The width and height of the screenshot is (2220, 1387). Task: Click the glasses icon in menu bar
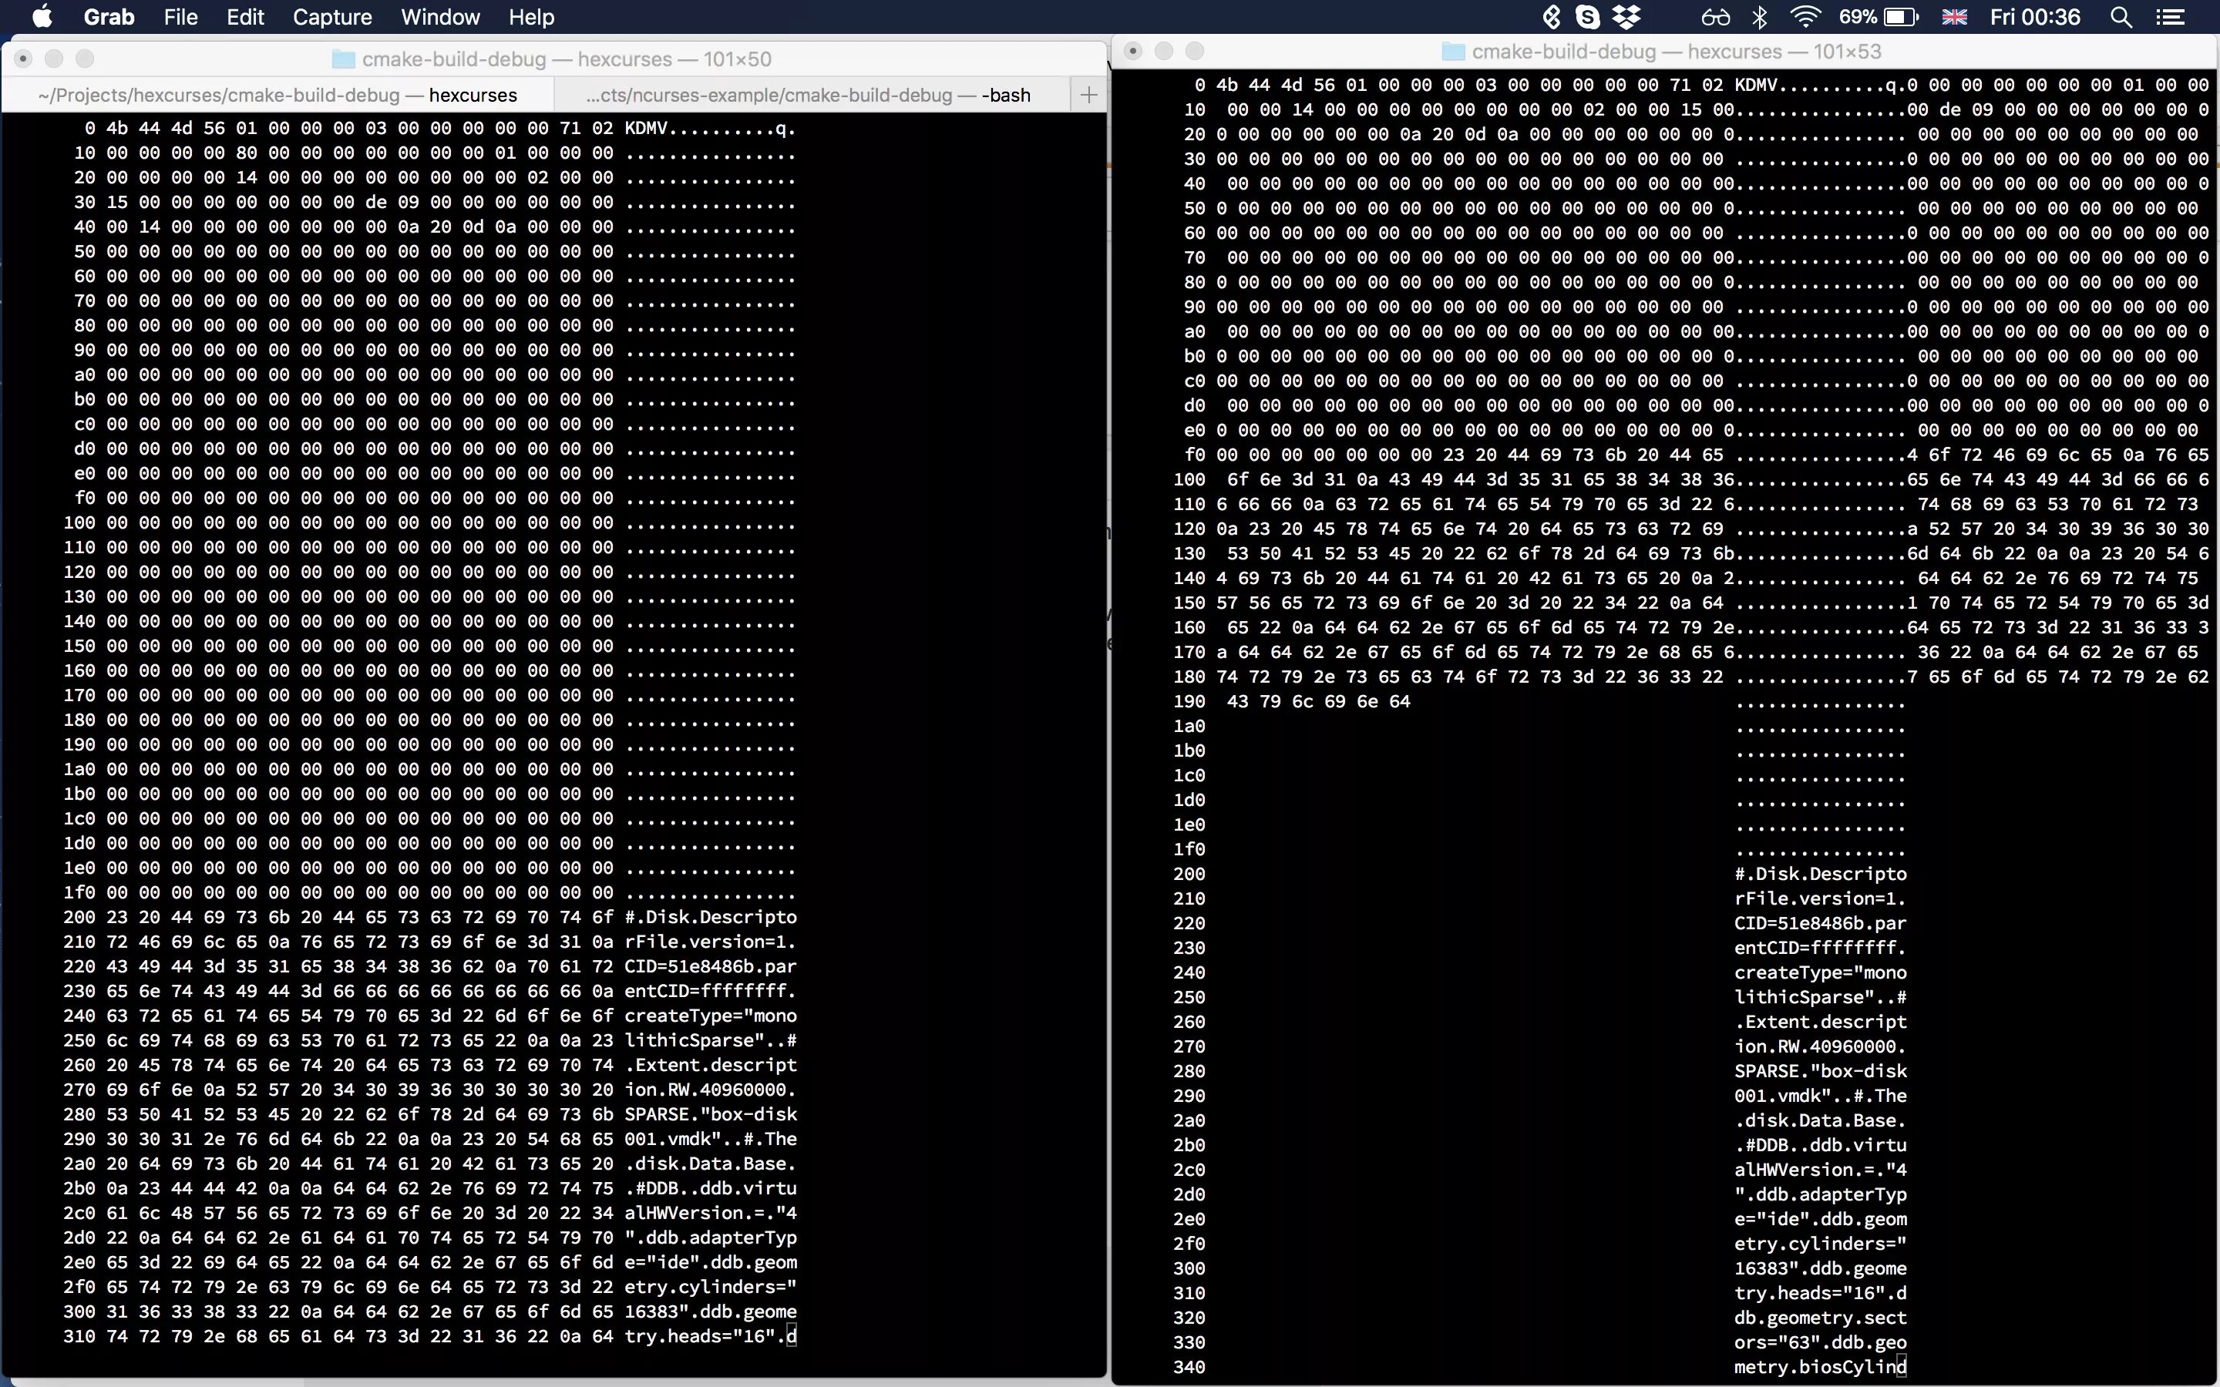pyautogui.click(x=1714, y=16)
